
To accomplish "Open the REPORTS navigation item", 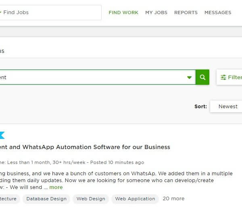I will (186, 13).
